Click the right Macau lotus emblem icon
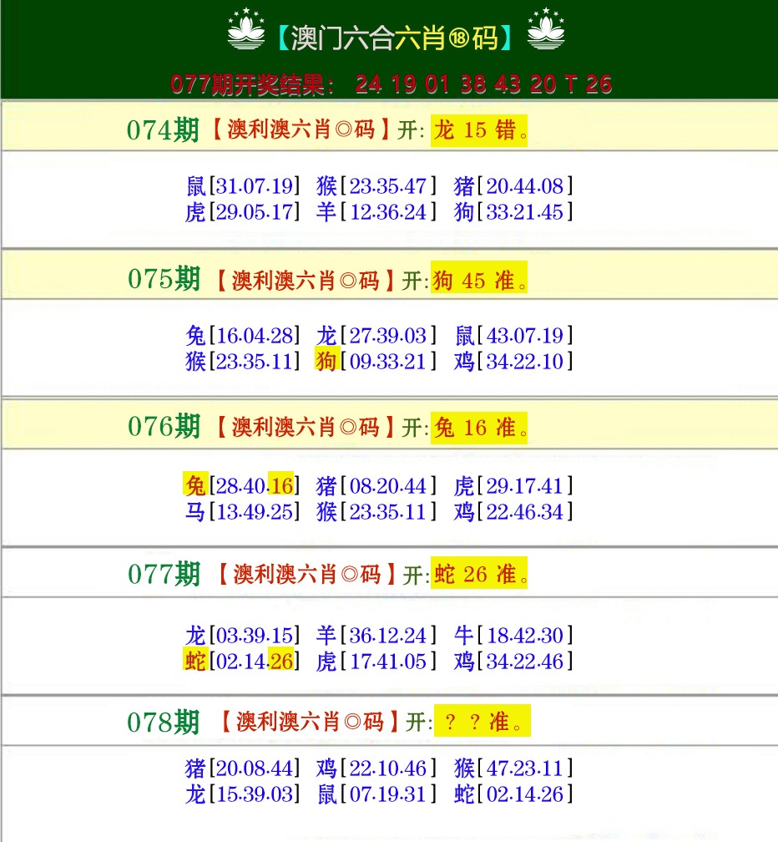The image size is (778, 842). click(548, 33)
